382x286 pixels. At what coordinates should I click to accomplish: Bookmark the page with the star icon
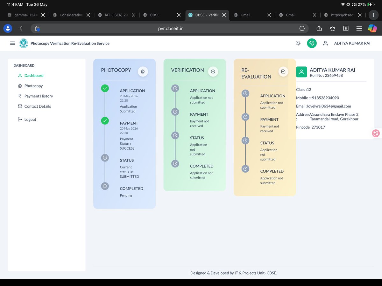click(333, 28)
